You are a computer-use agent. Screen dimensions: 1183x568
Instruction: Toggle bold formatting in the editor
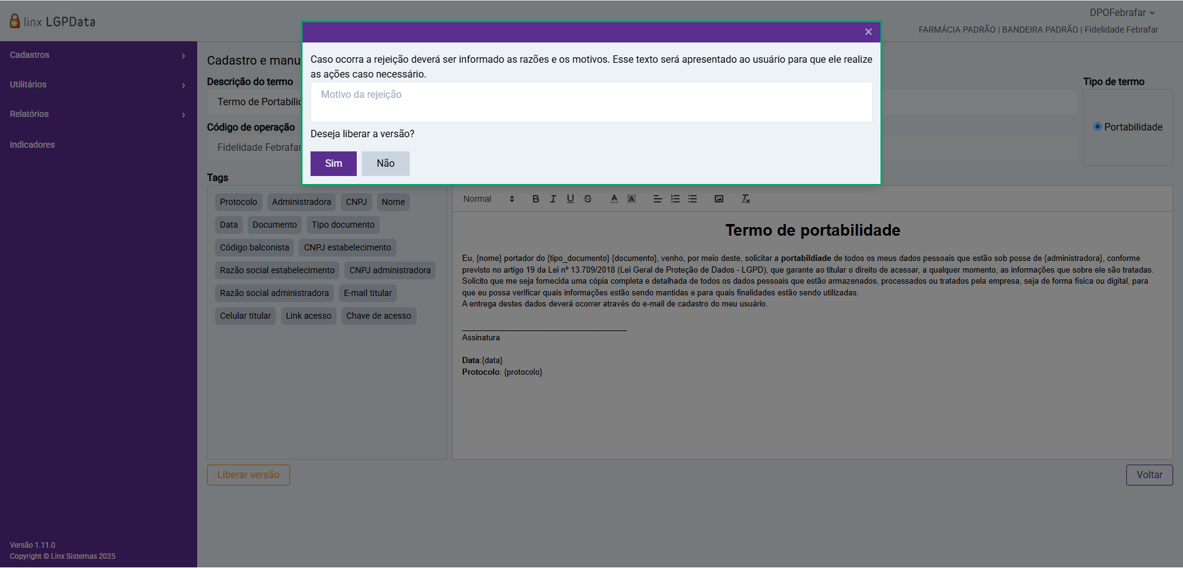535,199
